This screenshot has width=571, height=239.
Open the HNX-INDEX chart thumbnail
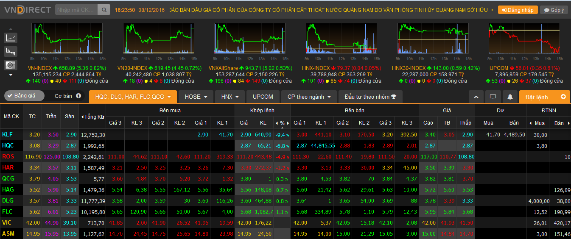(341, 38)
